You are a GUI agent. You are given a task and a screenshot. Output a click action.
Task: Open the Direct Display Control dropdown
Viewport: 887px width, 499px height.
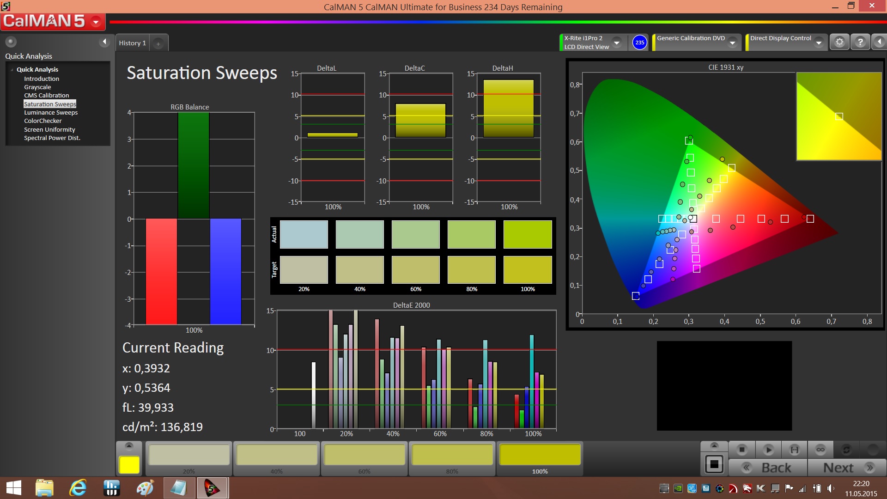tap(819, 42)
